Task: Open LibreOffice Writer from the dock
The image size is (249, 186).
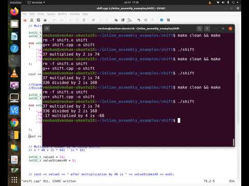Action: pyautogui.click(x=14, y=36)
